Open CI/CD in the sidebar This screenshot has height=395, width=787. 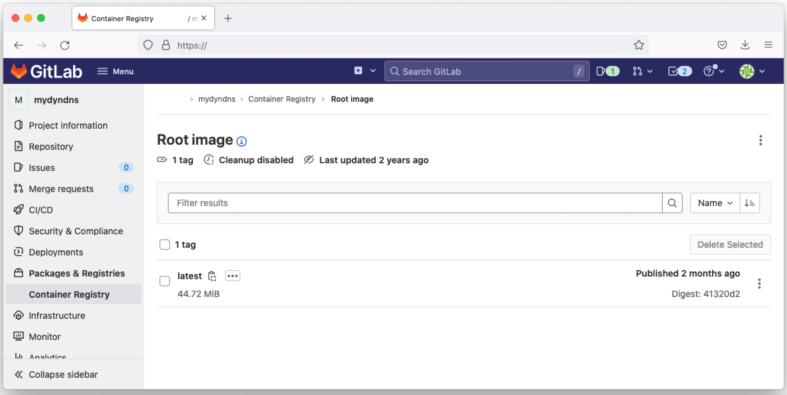point(41,210)
